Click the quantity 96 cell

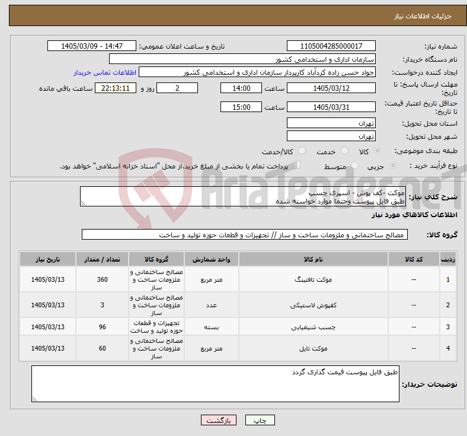point(102,327)
